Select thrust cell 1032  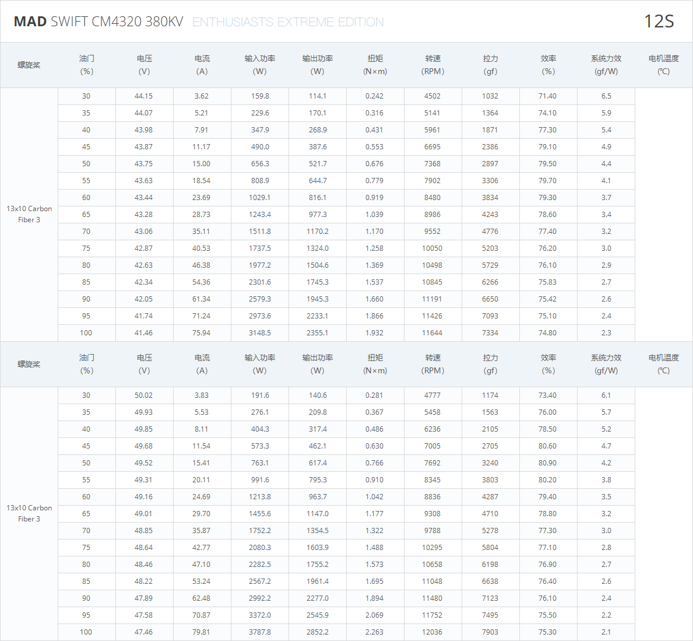click(x=490, y=96)
